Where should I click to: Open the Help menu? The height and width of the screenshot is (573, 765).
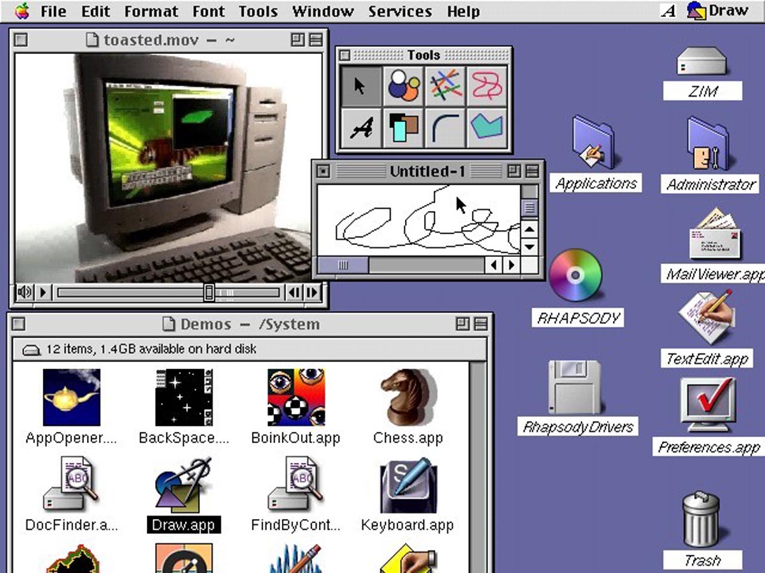pyautogui.click(x=463, y=11)
